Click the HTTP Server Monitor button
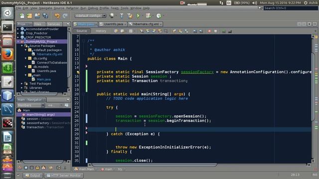This screenshot has height=179, width=319. [64, 176]
